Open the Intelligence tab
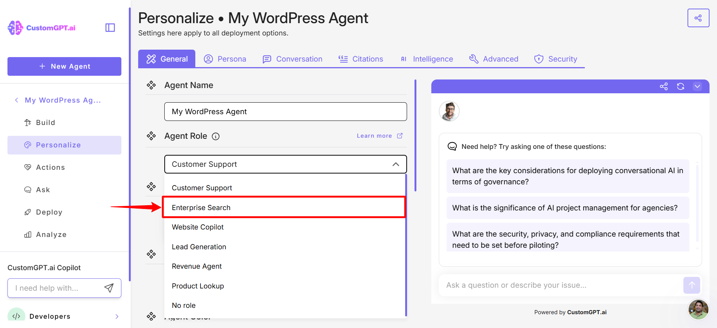 click(x=426, y=59)
